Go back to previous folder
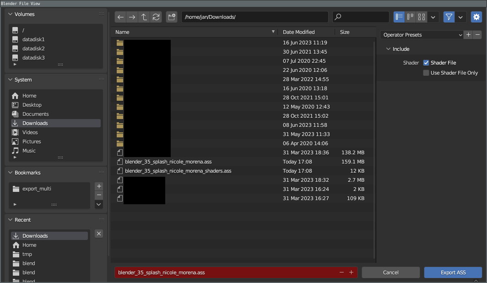The width and height of the screenshot is (487, 283). click(120, 17)
